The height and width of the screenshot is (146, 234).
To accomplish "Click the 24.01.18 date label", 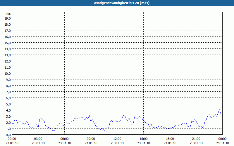I will (222, 143).
